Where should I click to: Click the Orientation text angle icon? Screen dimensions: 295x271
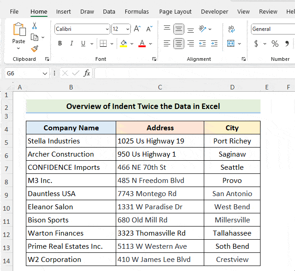202,29
